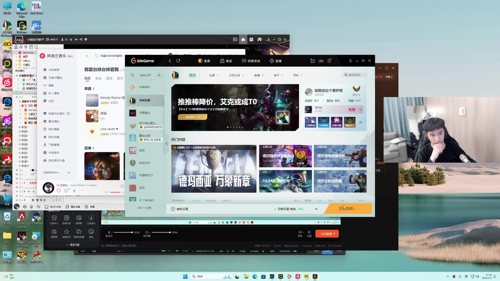
Task: Show next banner with right arrow
Action: click(297, 107)
